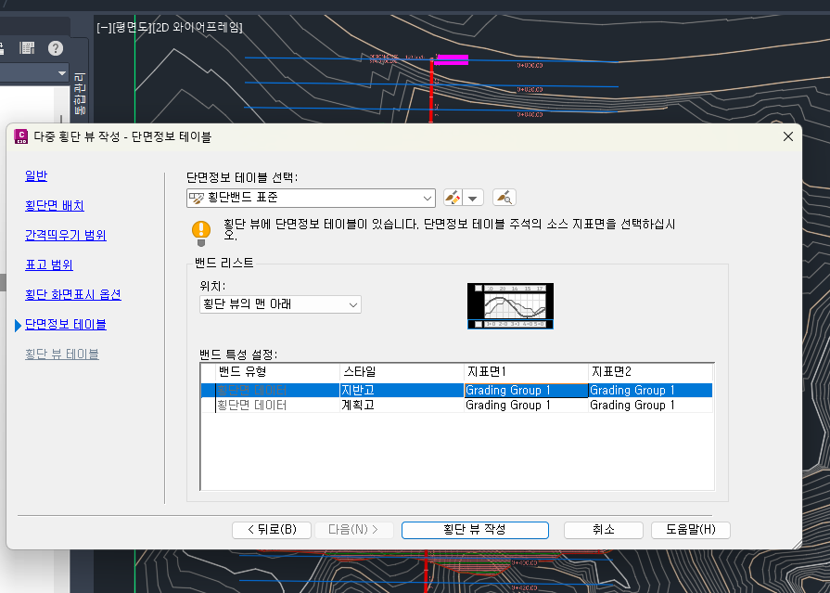Viewport: 830px width, 593px height.
Task: Click the 취소 cancel button
Action: coord(603,530)
